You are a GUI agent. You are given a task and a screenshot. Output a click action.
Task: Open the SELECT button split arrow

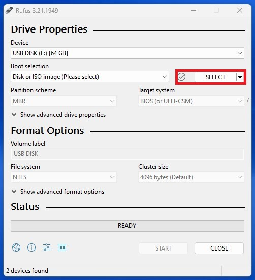(240, 77)
